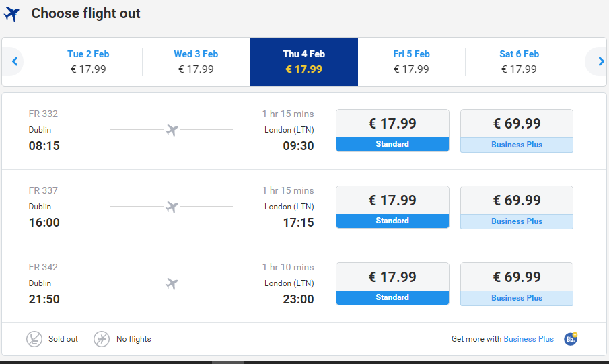Choose Business Plus fare for FR 337
This screenshot has height=364, width=609.
(517, 207)
